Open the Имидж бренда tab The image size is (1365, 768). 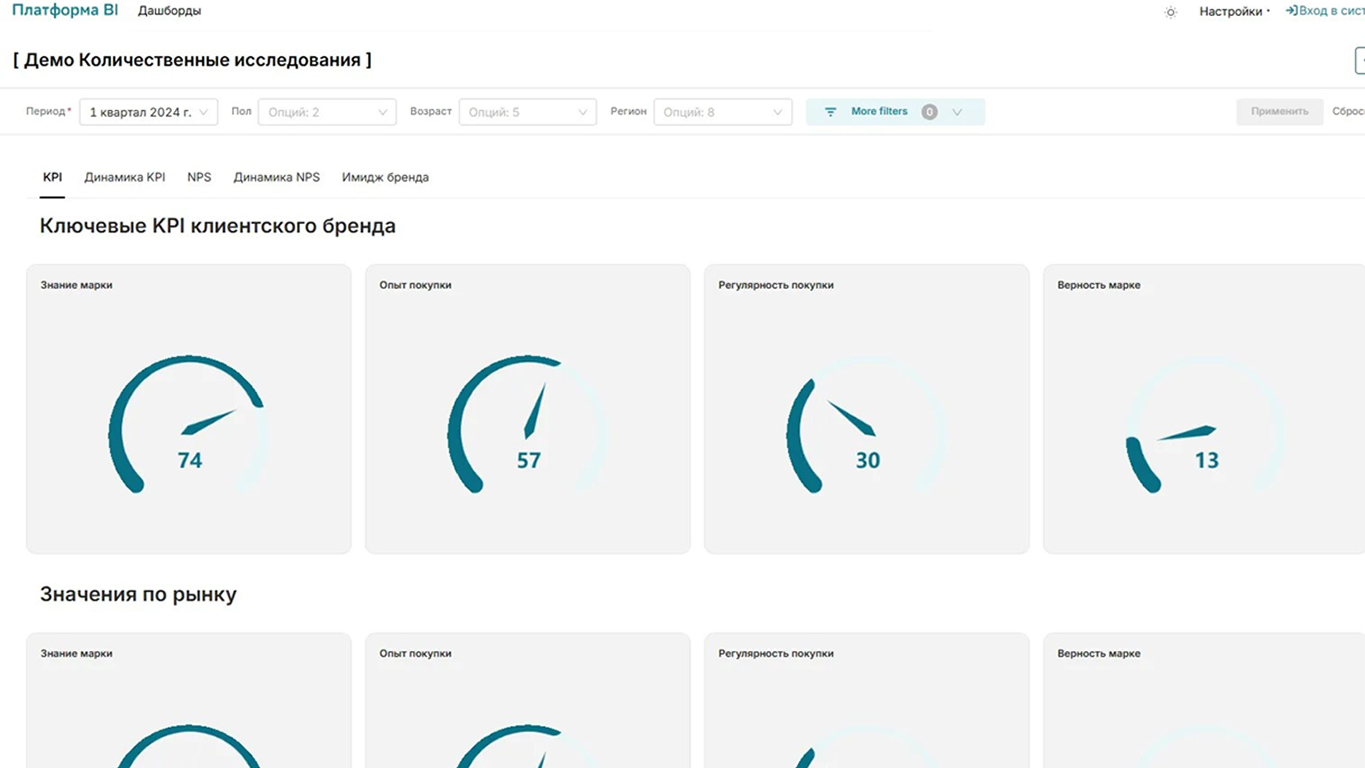(x=385, y=177)
